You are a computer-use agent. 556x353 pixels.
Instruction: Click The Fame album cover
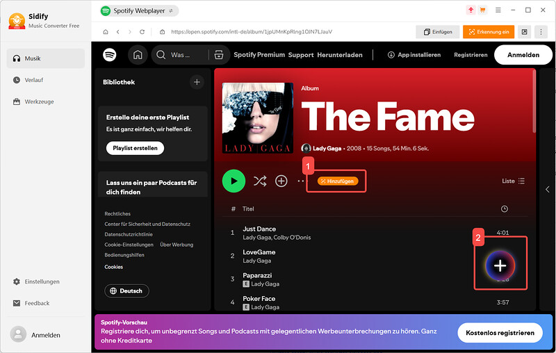(x=258, y=118)
